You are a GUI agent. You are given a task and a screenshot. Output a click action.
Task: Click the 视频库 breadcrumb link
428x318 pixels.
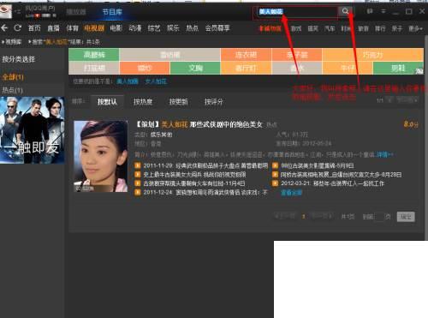(x=14, y=42)
